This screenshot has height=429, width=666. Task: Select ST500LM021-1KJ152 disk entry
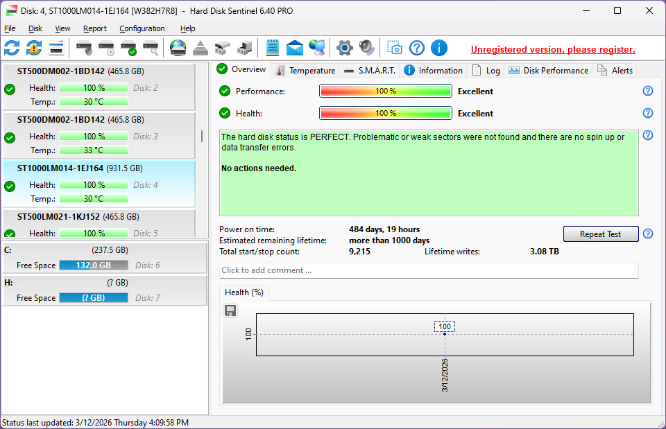[99, 222]
